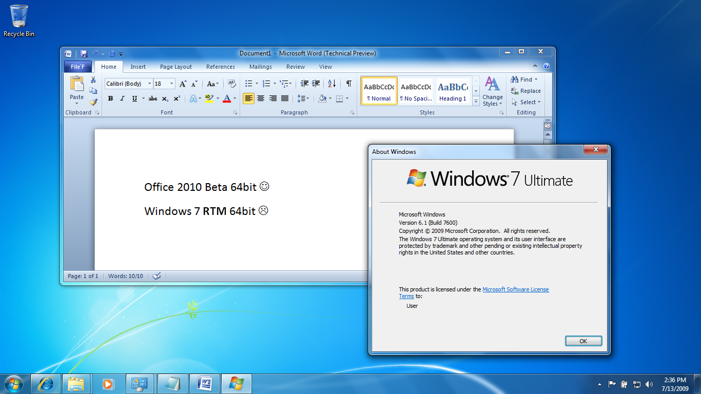Switch to the Page Layout tab
The width and height of the screenshot is (701, 394).
pos(176,67)
